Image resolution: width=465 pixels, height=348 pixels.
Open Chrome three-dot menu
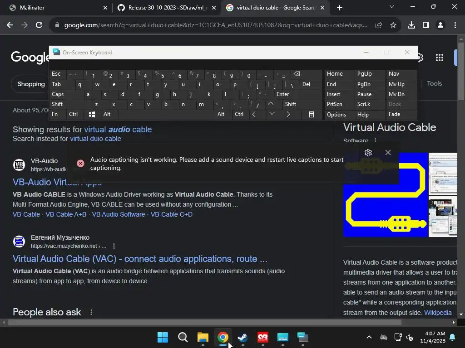pos(455,25)
